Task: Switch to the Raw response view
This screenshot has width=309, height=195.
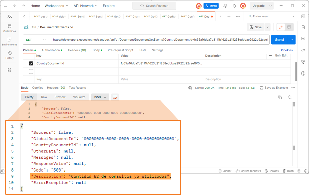Action: [44, 97]
